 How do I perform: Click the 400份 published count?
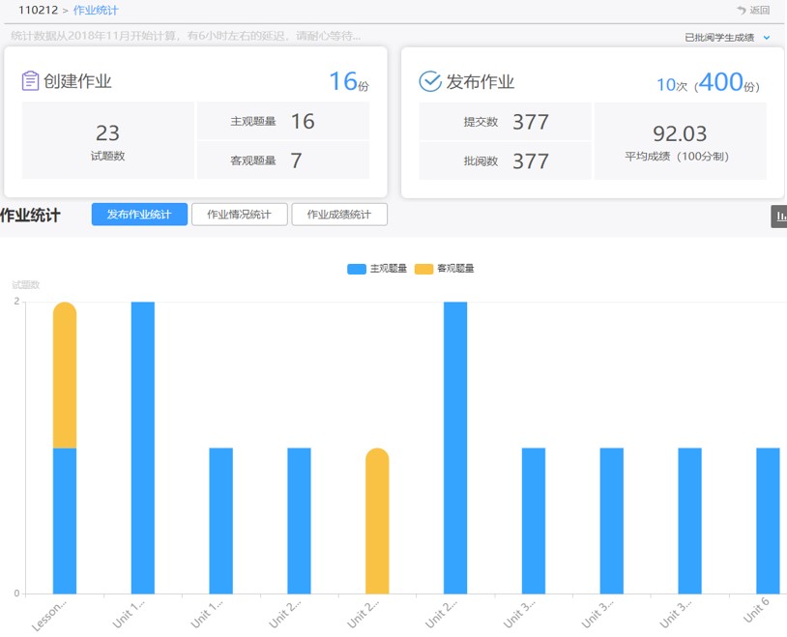pyautogui.click(x=725, y=83)
